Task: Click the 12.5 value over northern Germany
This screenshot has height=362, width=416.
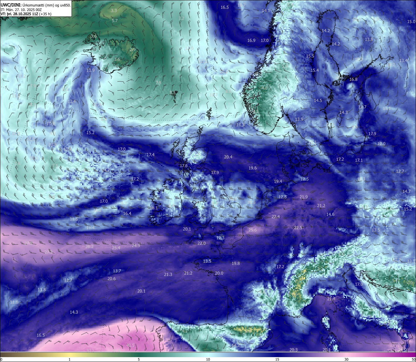Action: [305, 179]
